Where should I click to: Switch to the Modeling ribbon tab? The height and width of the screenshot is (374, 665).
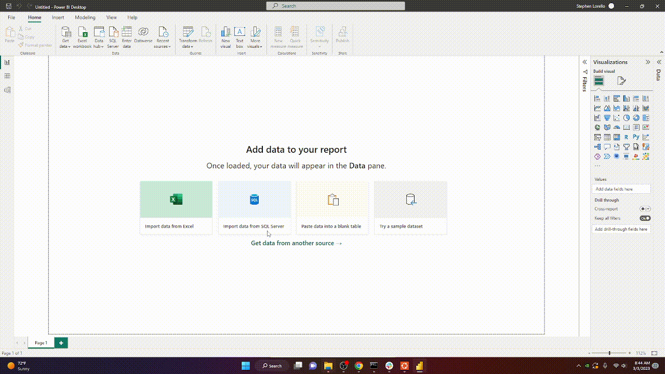pyautogui.click(x=85, y=18)
